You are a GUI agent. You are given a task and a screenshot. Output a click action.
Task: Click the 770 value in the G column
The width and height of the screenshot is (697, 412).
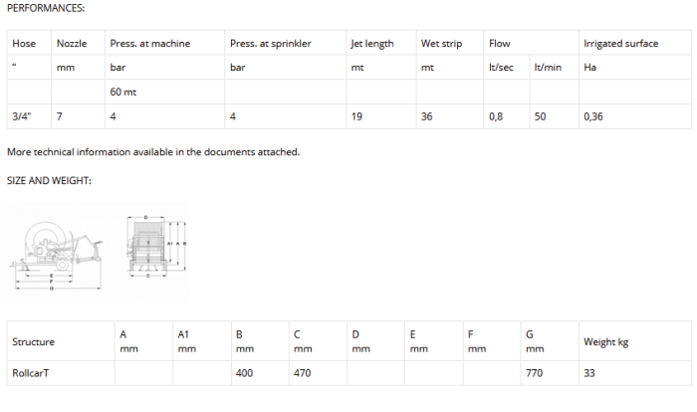(535, 372)
